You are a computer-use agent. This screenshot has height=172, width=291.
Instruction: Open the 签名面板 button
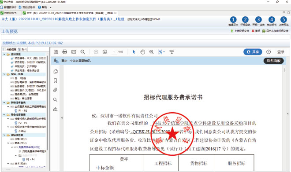point(273,61)
